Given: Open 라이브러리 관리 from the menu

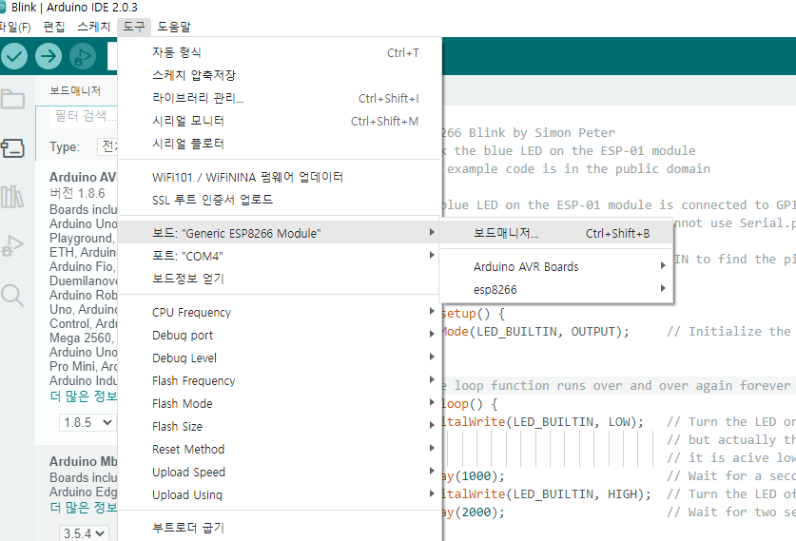Looking at the screenshot, I should click(280, 98).
